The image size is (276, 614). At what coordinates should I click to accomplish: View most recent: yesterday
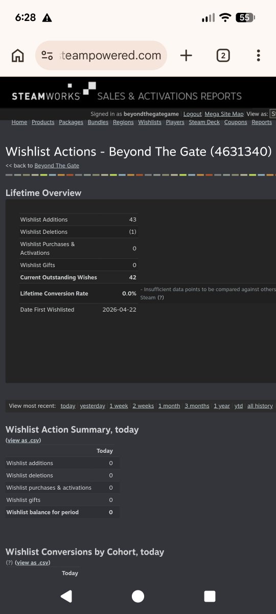[x=93, y=406]
